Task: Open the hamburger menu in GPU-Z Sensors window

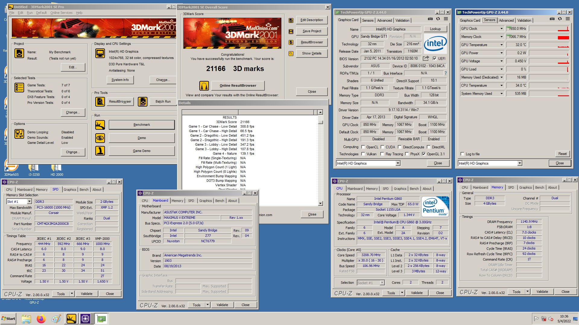Action: click(568, 19)
